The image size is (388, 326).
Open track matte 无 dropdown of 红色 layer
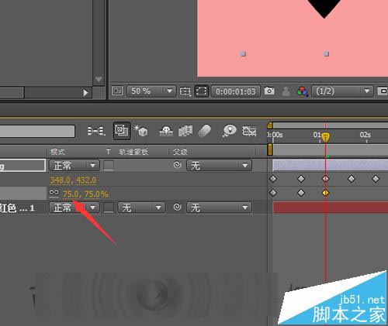pos(141,208)
